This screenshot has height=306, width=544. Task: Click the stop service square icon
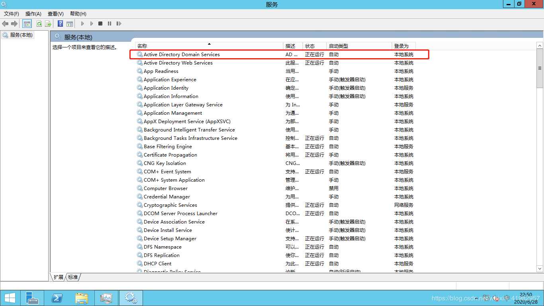tap(100, 24)
